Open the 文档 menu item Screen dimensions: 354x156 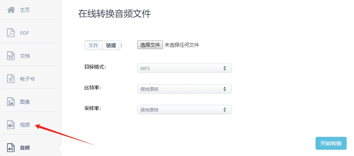coord(25,56)
